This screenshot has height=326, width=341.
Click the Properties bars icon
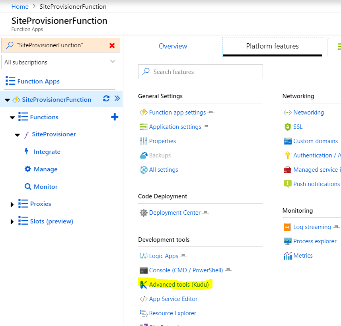point(144,141)
